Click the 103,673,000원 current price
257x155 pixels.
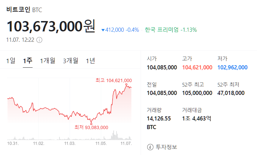pyautogui.click(x=51, y=26)
